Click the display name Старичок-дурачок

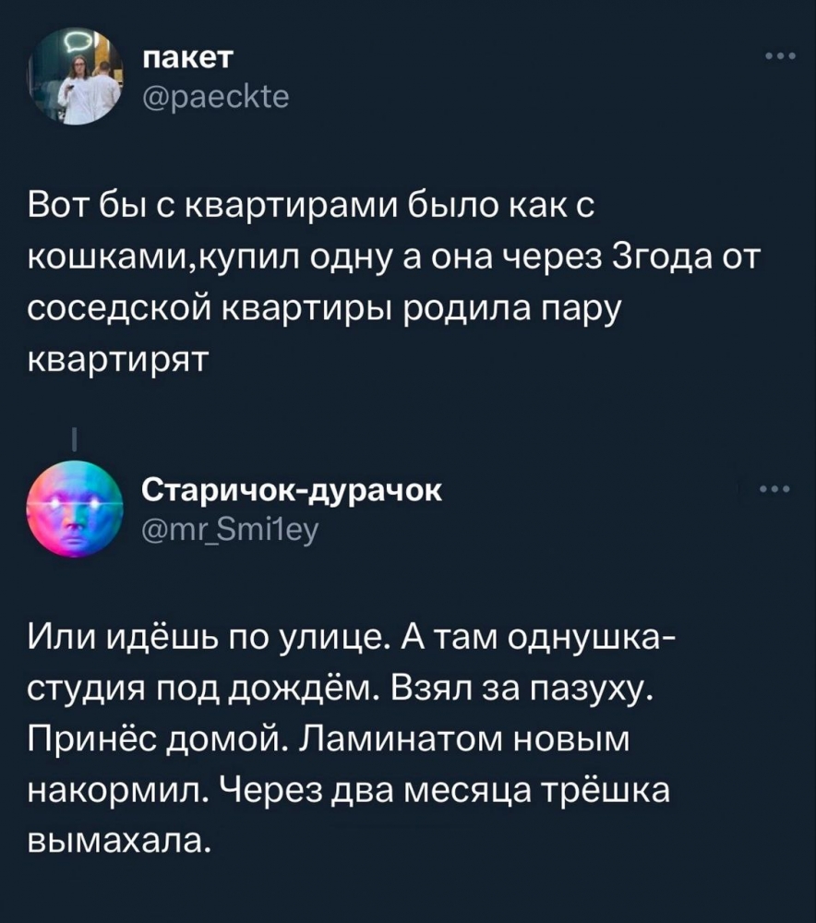click(292, 491)
